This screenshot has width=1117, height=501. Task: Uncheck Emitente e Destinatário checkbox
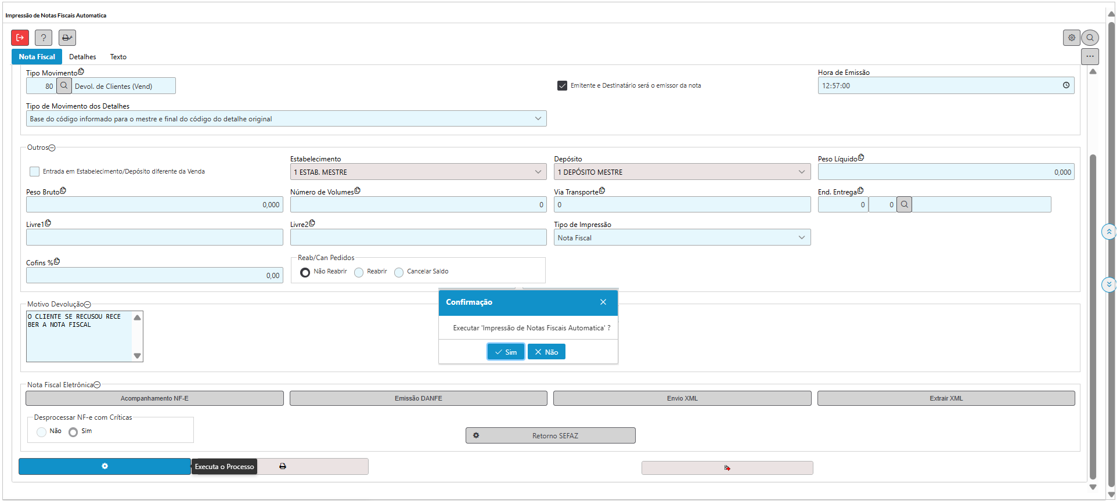[562, 85]
